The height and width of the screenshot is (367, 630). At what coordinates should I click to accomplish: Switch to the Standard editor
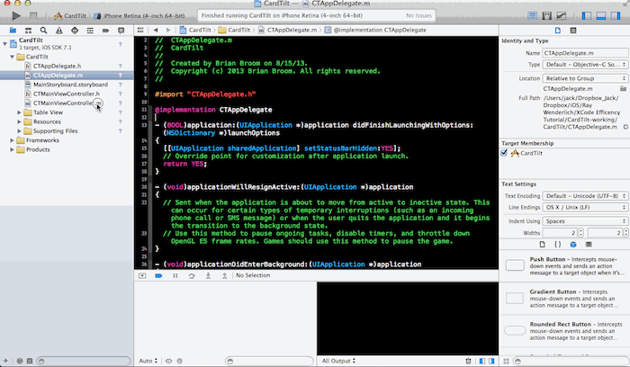pyautogui.click(x=533, y=15)
